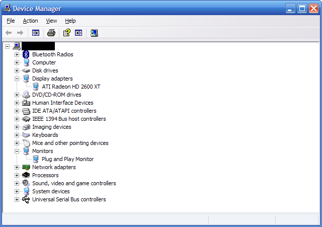Expand the Bluetooth Radios node
This screenshot has width=322, height=227.
17,55
